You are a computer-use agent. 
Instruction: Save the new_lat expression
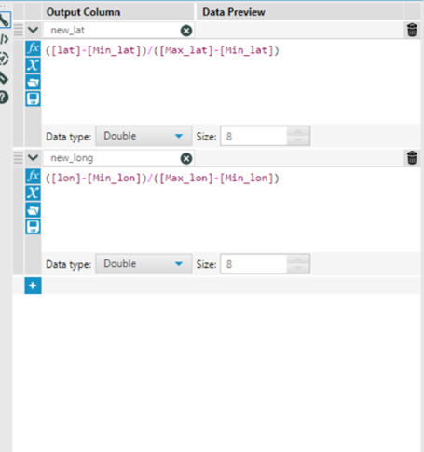coord(33,99)
